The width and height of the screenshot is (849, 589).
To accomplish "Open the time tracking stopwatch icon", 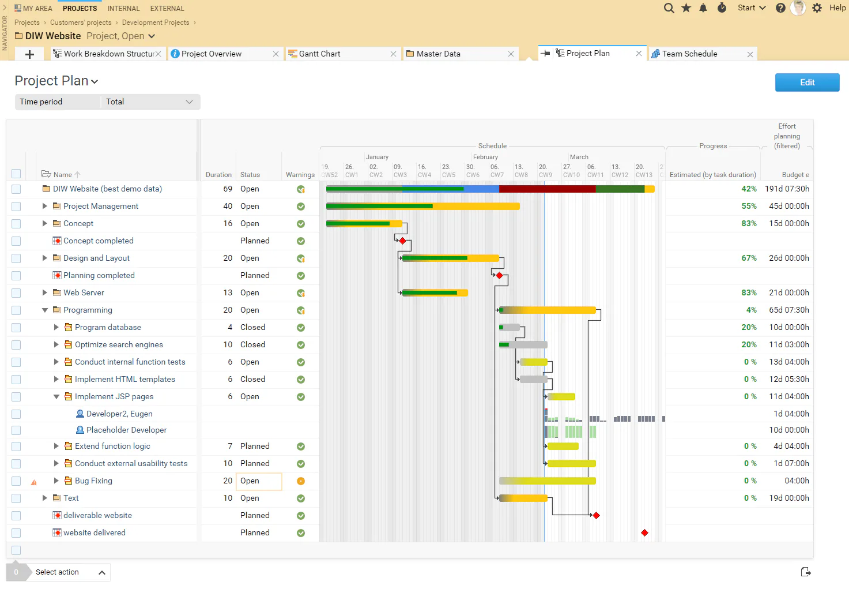I will point(722,8).
